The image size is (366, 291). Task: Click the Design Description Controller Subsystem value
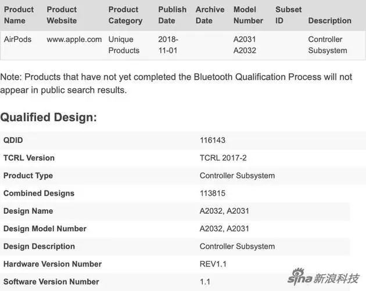tap(237, 246)
